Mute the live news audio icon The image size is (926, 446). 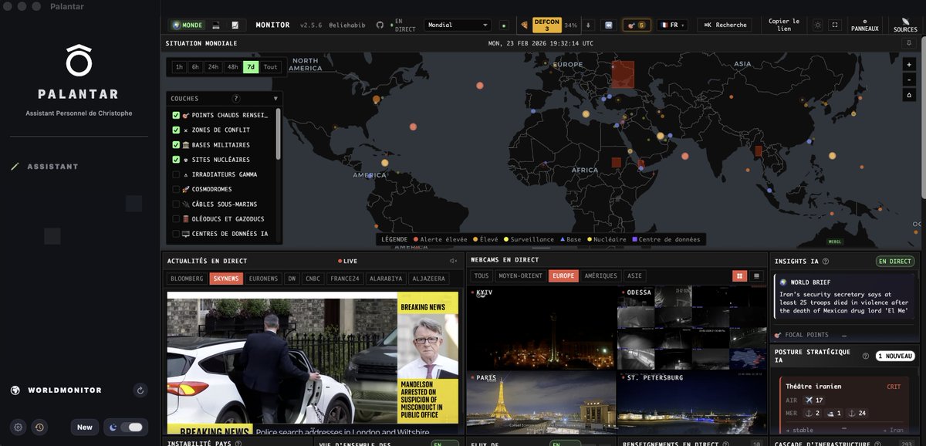click(x=453, y=261)
